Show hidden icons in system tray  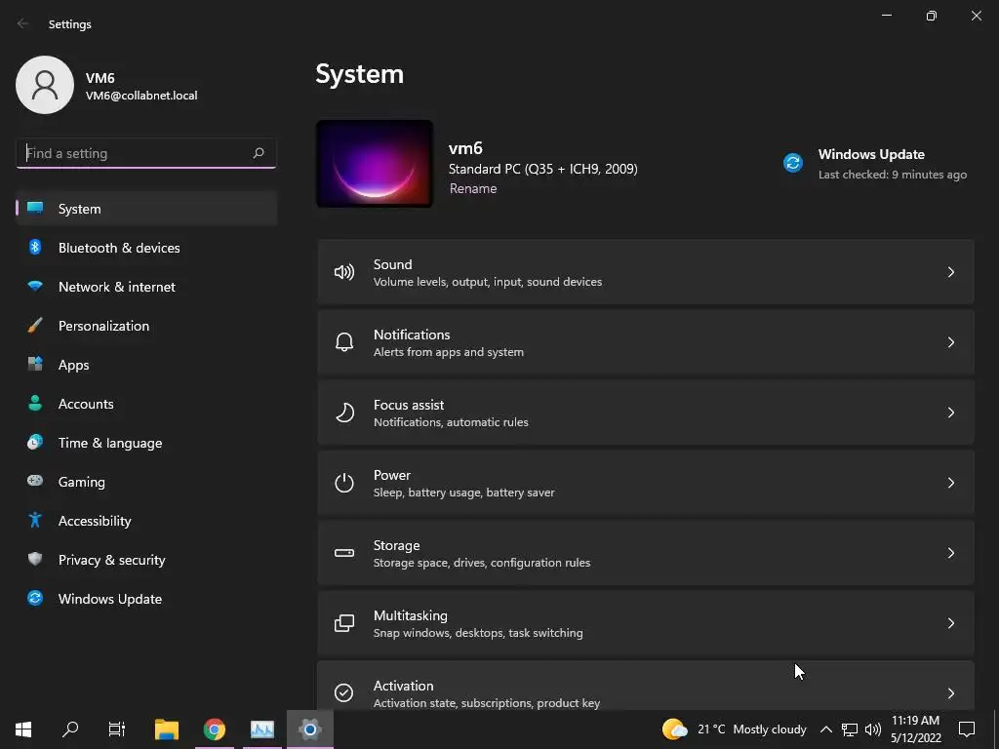[825, 729]
